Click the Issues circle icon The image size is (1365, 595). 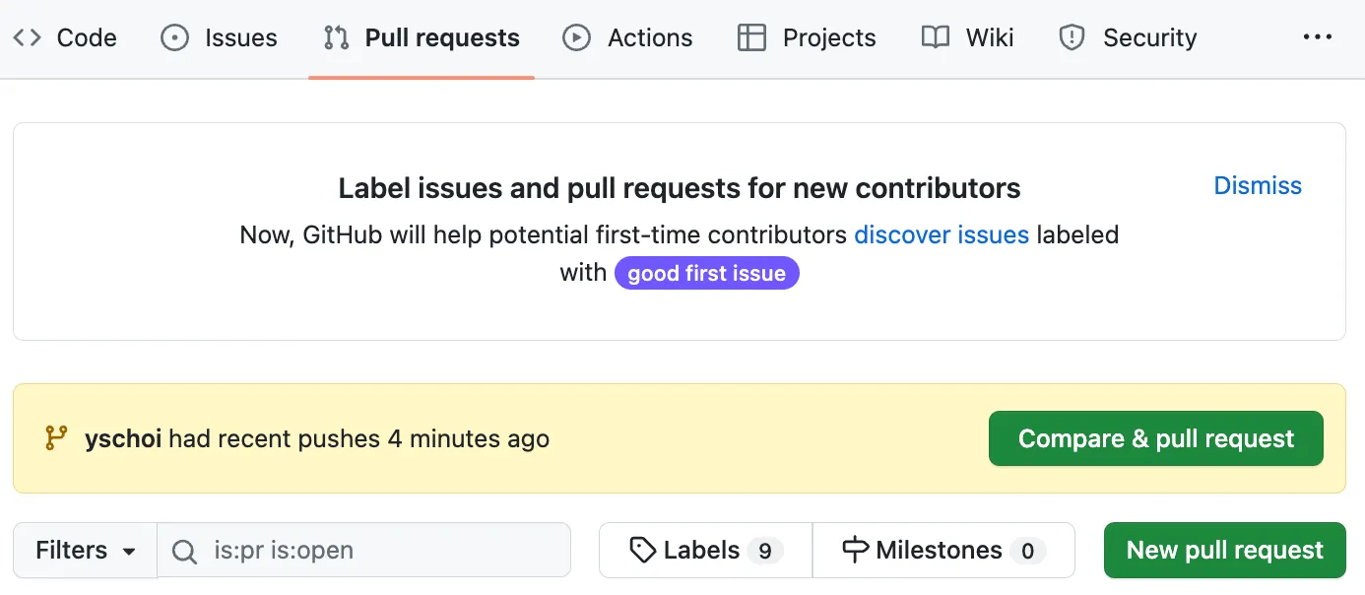[174, 38]
